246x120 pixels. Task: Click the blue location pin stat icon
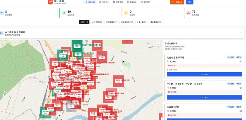click(2, 13)
